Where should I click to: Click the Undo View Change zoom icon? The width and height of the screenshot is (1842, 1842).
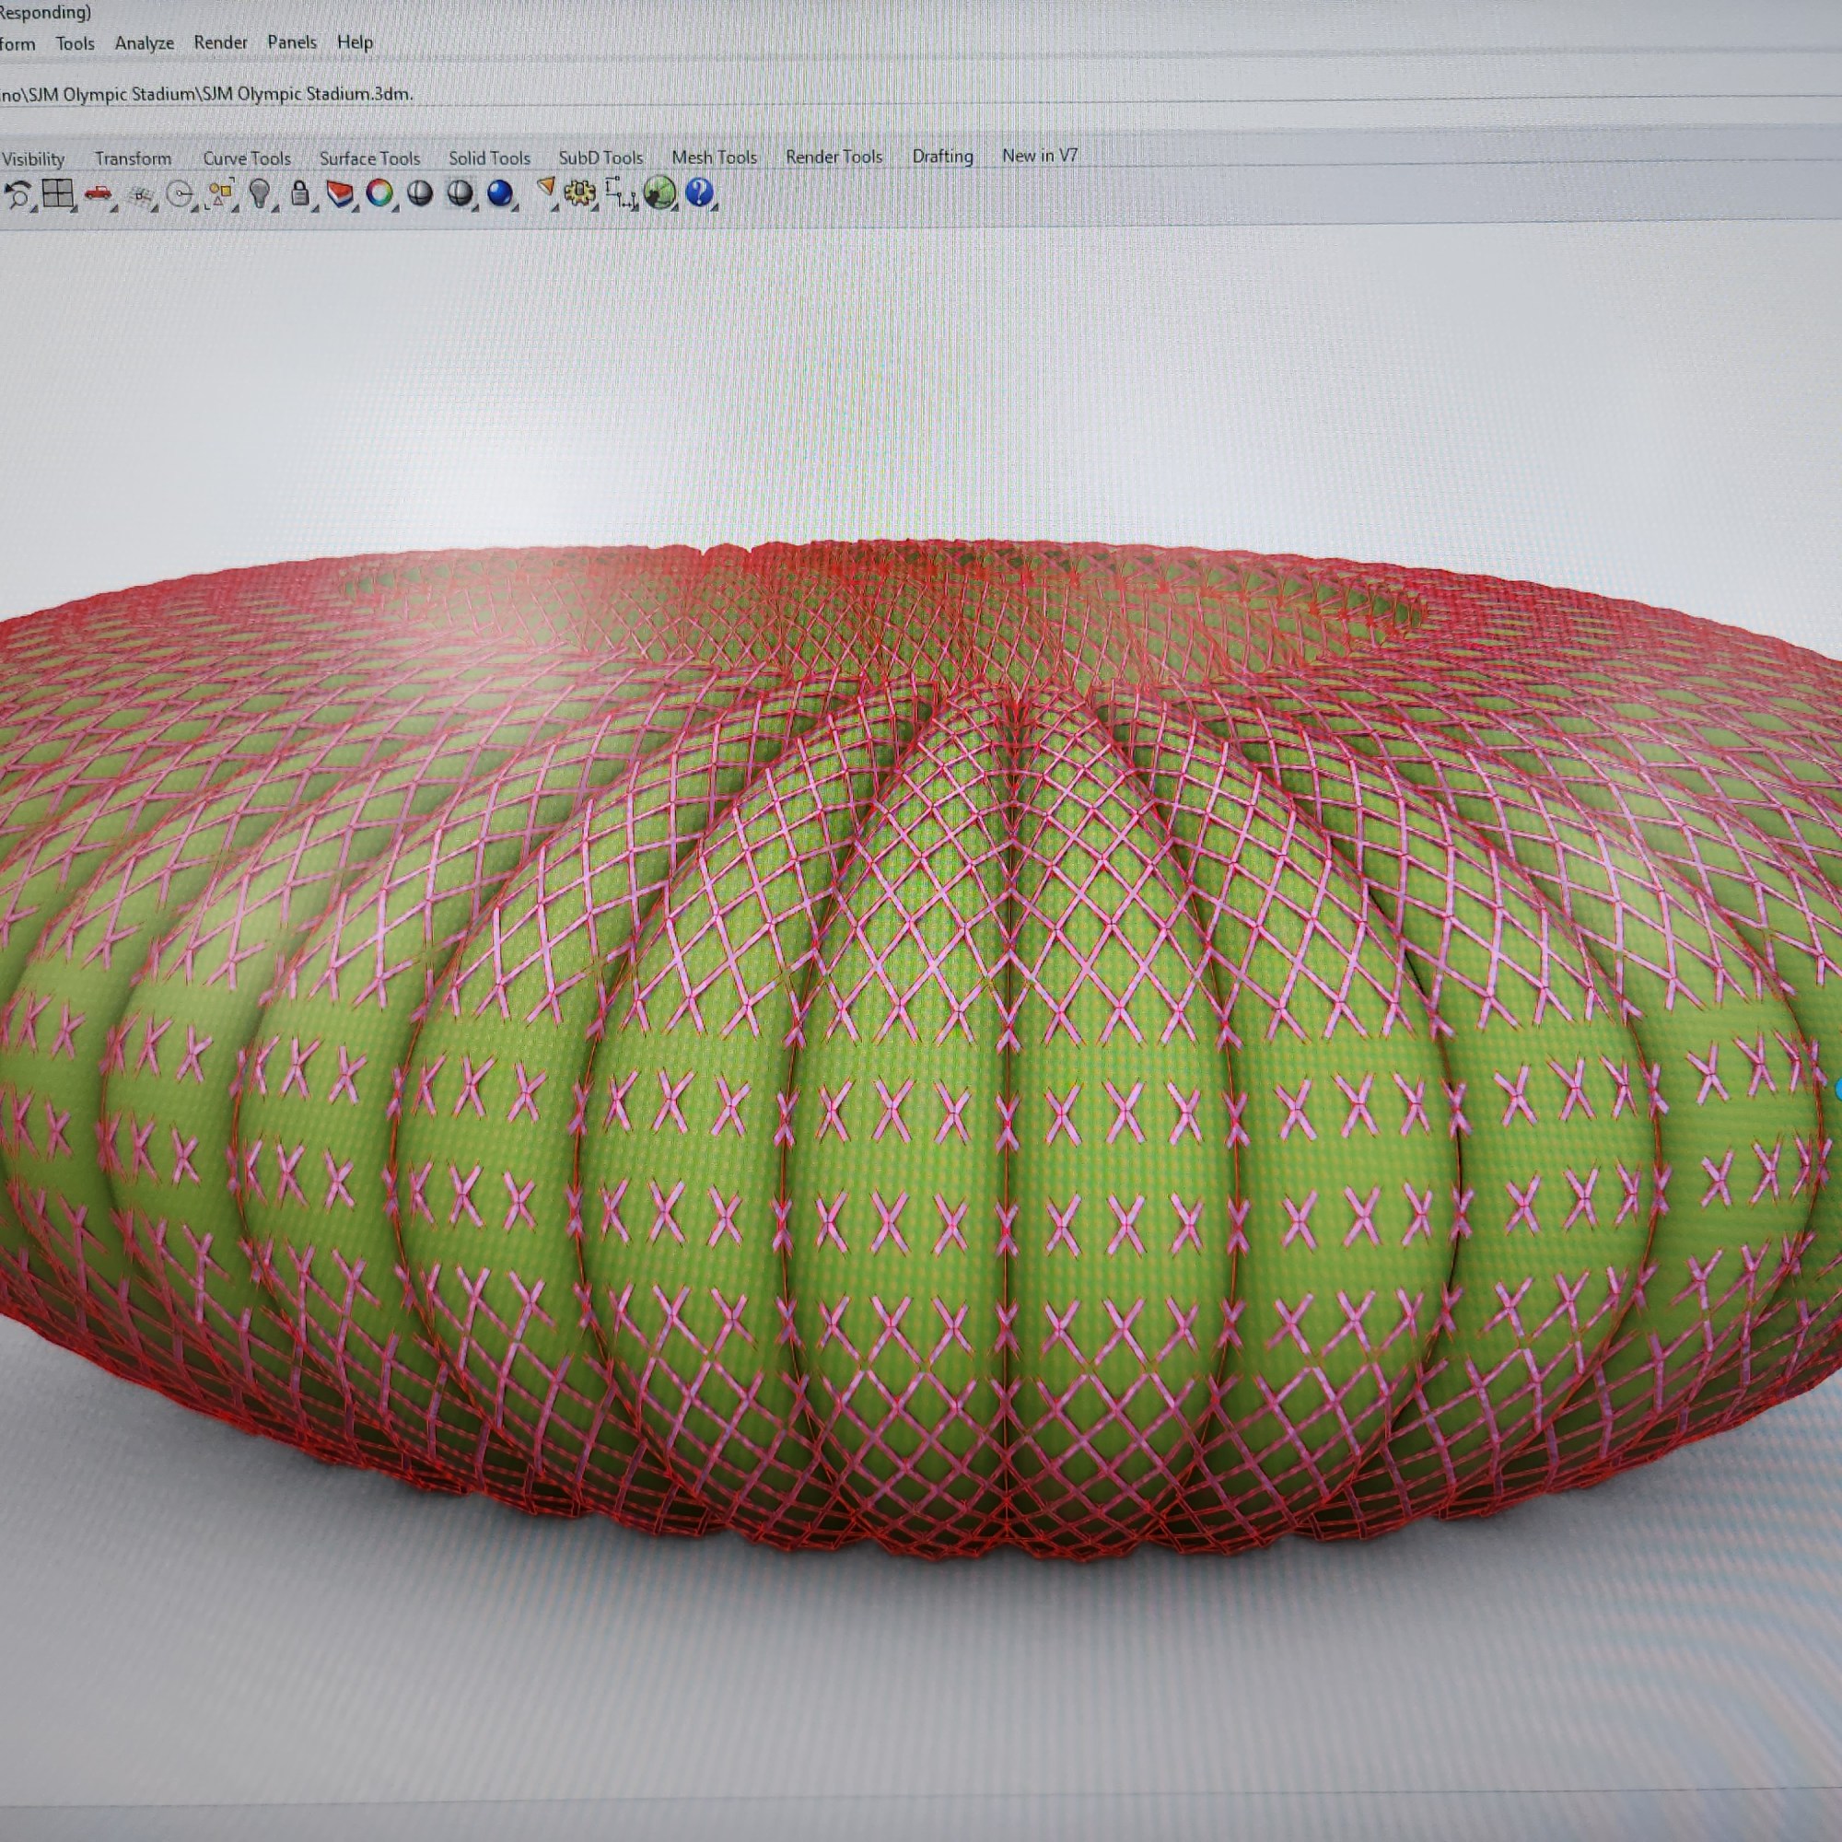click(17, 194)
